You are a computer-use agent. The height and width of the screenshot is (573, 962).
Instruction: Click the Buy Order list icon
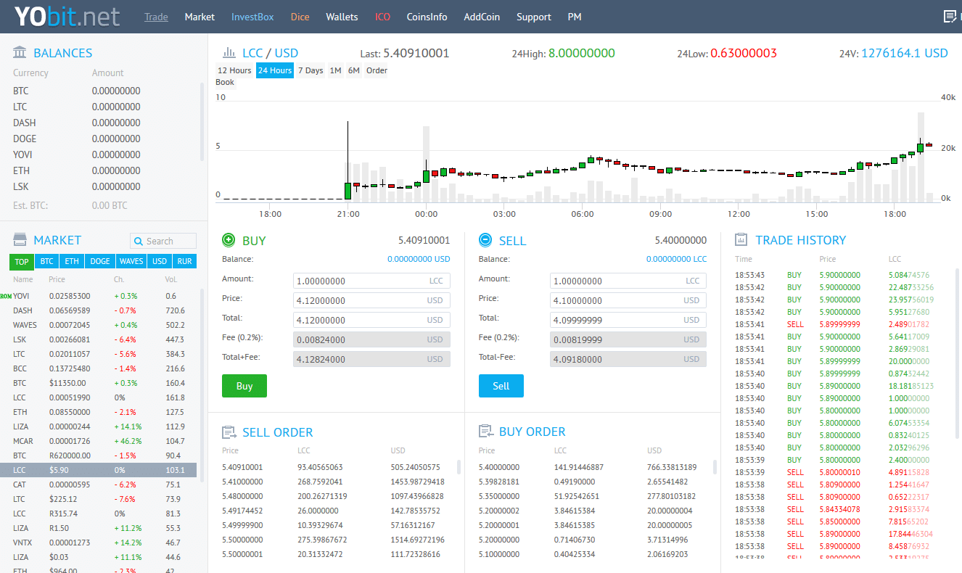486,432
